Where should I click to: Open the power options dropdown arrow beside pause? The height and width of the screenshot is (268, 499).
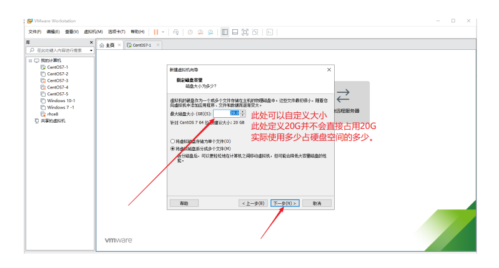163,32
